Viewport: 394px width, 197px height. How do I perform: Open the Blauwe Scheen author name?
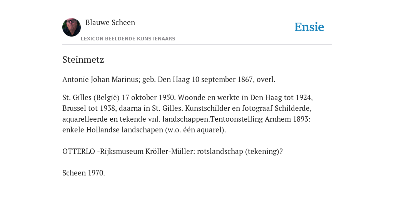coord(110,22)
